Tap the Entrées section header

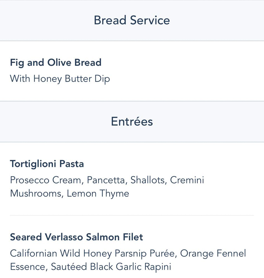[x=132, y=122]
